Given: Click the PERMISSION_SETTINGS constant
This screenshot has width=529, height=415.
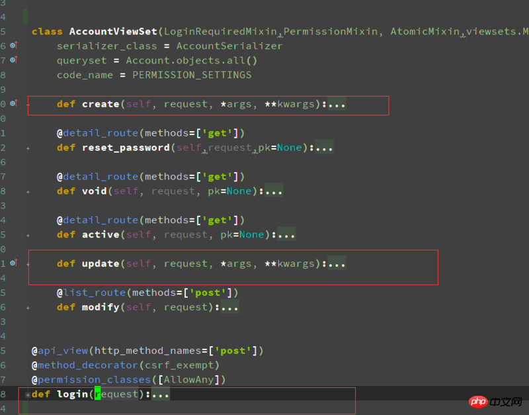Looking at the screenshot, I should [x=192, y=75].
